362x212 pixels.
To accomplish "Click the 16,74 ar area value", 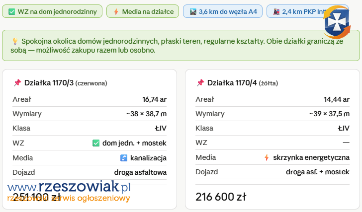I will coord(154,99).
